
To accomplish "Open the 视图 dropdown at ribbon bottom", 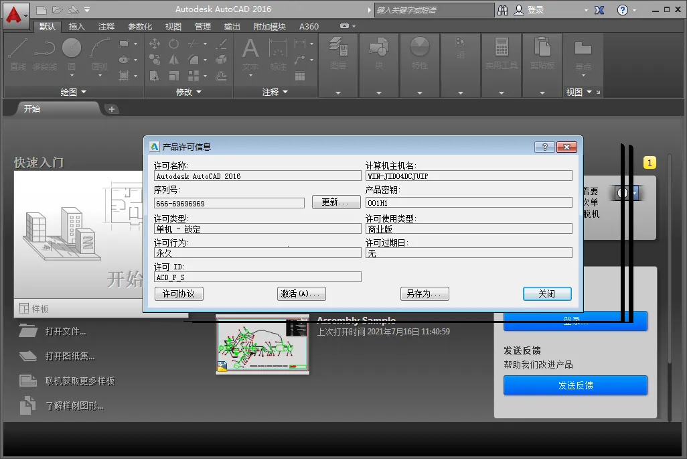I will click(580, 92).
